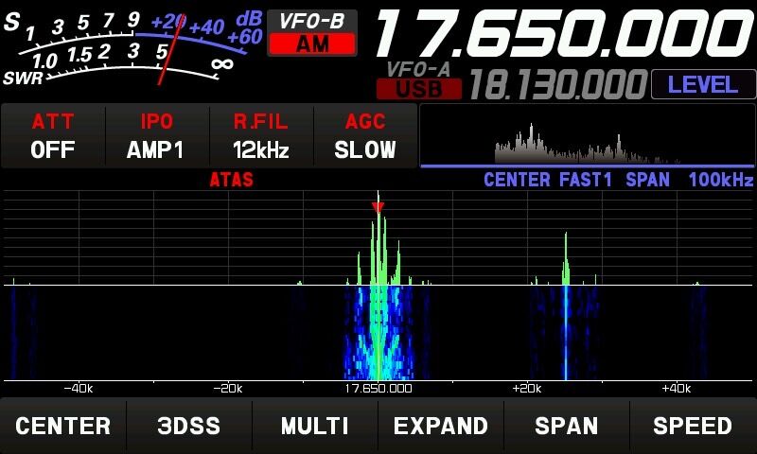The width and height of the screenshot is (757, 454).
Task: Change the R.FIL 12kHz roofing filter
Action: click(x=261, y=136)
